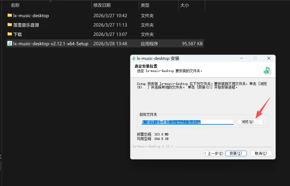Click the installer window title lx-music-desktop 安装

click(x=158, y=59)
